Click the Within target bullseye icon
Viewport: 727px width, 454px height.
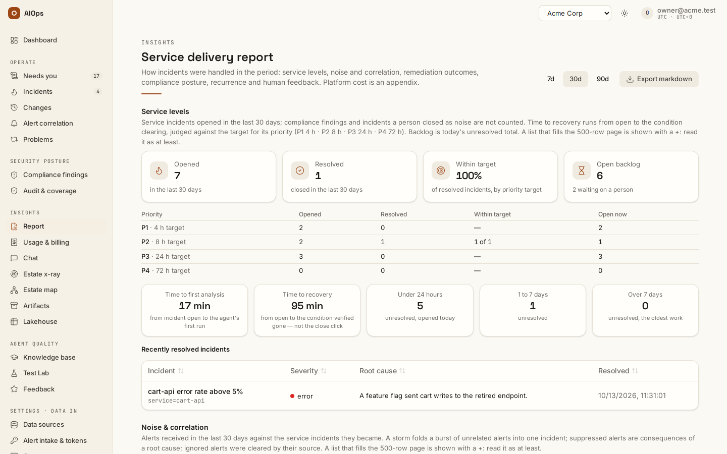(441, 171)
